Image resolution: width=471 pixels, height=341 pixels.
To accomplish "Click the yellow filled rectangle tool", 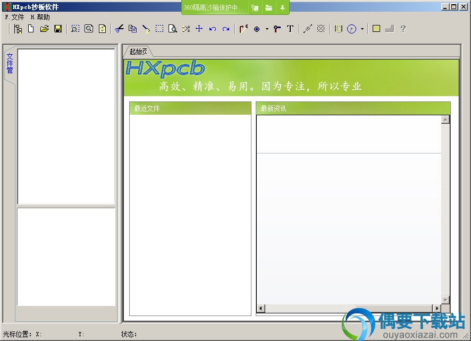I will point(376,29).
